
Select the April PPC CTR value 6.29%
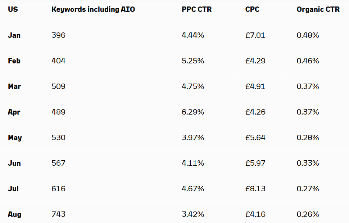[193, 112]
